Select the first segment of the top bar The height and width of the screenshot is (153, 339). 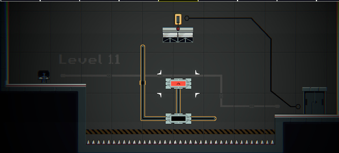[20, 1]
